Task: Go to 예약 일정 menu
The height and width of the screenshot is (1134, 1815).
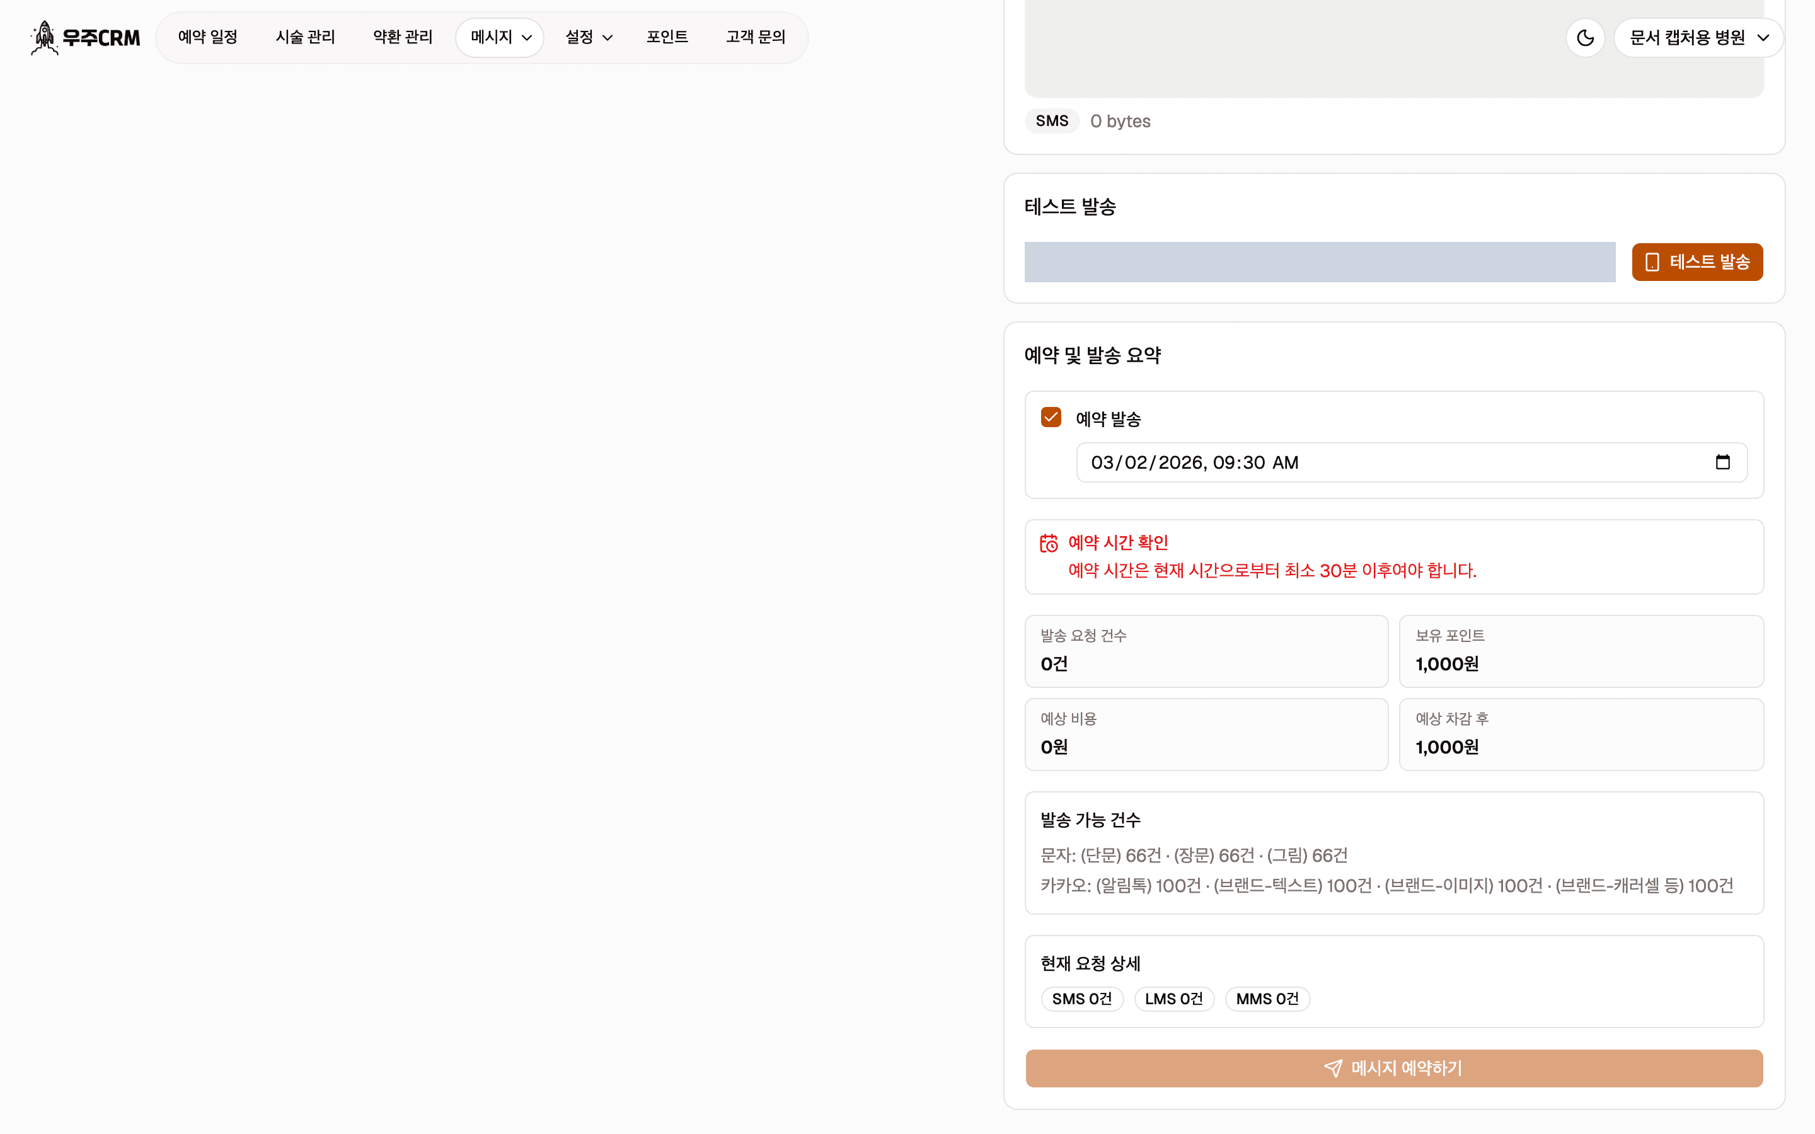Action: [208, 38]
